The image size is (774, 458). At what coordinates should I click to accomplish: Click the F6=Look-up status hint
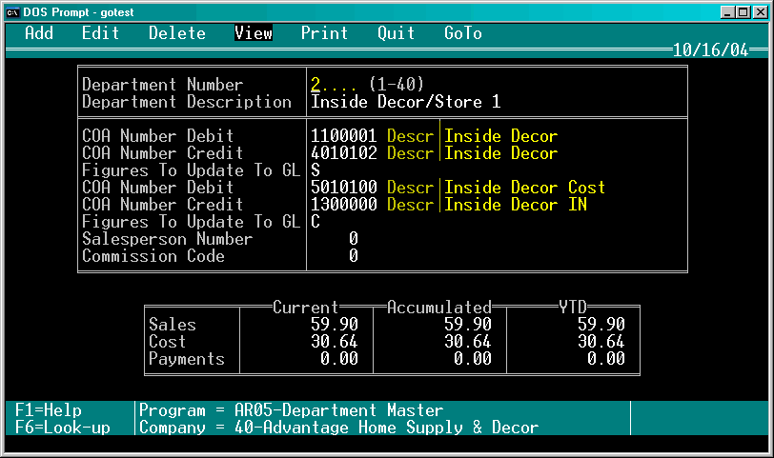(63, 428)
